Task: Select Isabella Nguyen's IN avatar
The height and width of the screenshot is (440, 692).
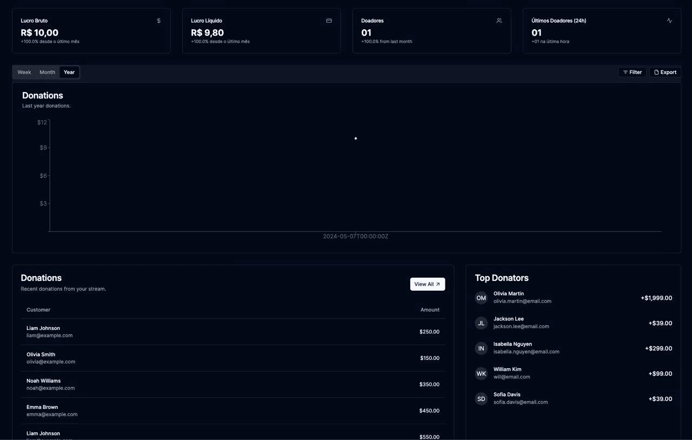Action: tap(481, 348)
